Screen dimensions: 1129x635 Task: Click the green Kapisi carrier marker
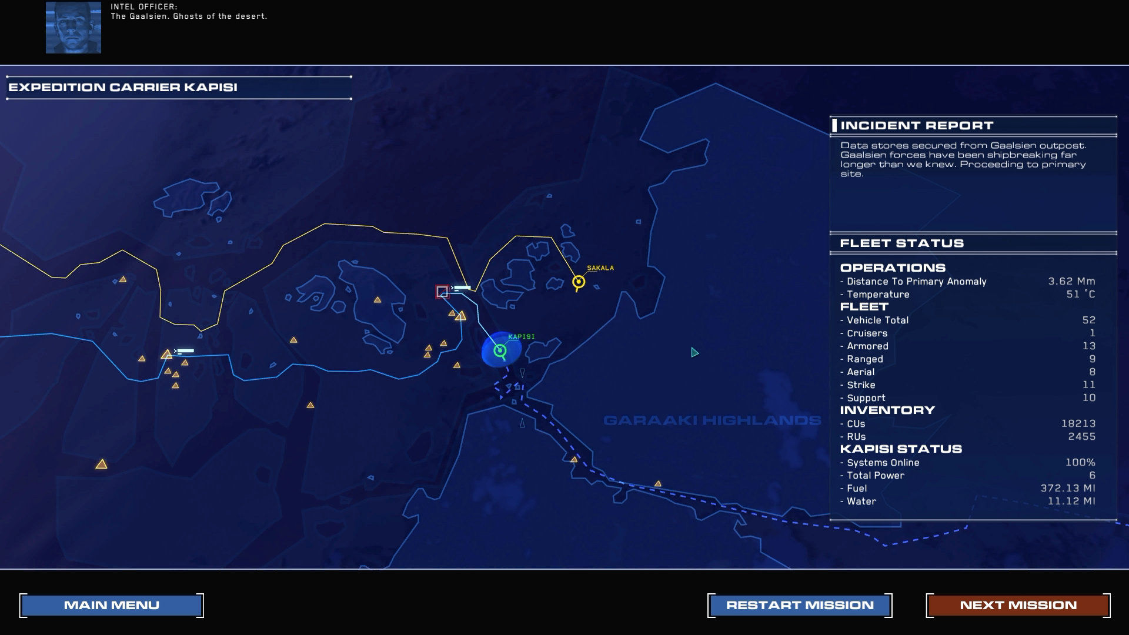tap(500, 351)
